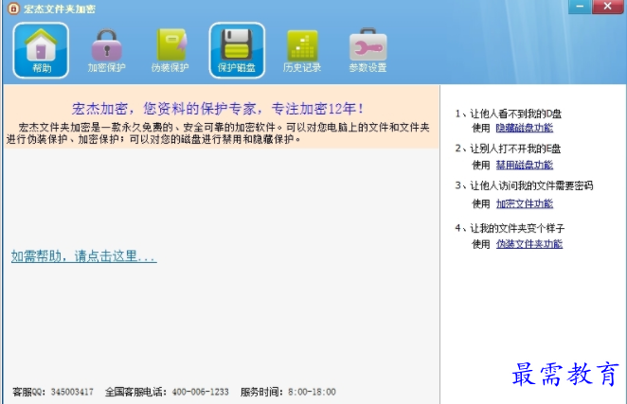Follow the 隐藏磁盘功能 link
The image size is (627, 404).
click(x=524, y=128)
